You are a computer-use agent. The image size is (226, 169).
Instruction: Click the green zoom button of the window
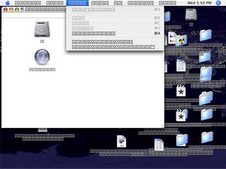(x=17, y=10)
